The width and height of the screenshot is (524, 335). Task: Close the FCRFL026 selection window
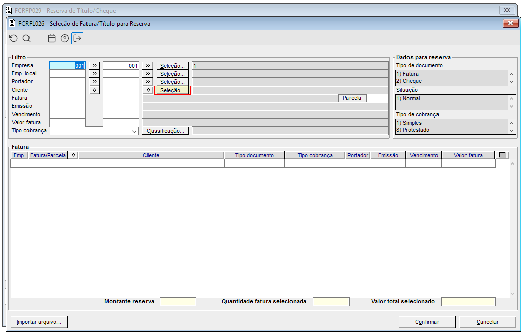[x=510, y=23]
